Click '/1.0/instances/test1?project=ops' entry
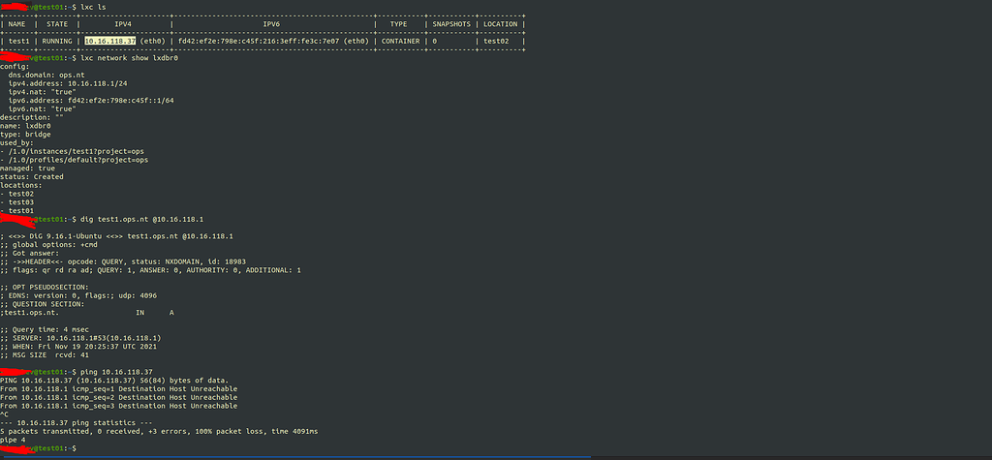The image size is (992, 460). click(x=74, y=151)
